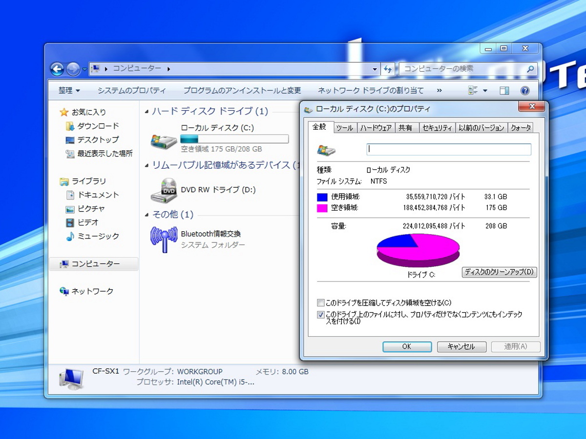This screenshot has height=439, width=586.
Task: Click OK in the properties dialog
Action: pyautogui.click(x=407, y=347)
